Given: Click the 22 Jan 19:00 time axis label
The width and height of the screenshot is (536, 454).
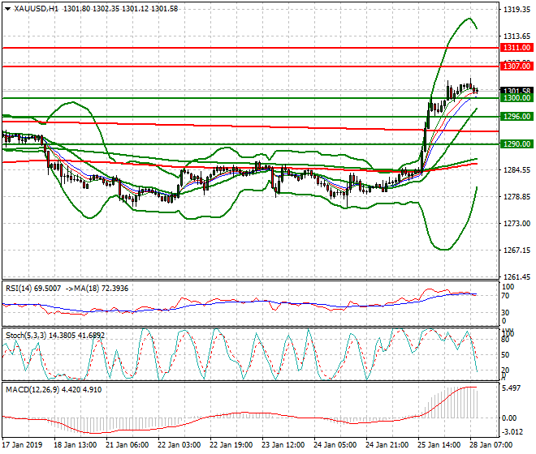Looking at the screenshot, I should coord(231,445).
